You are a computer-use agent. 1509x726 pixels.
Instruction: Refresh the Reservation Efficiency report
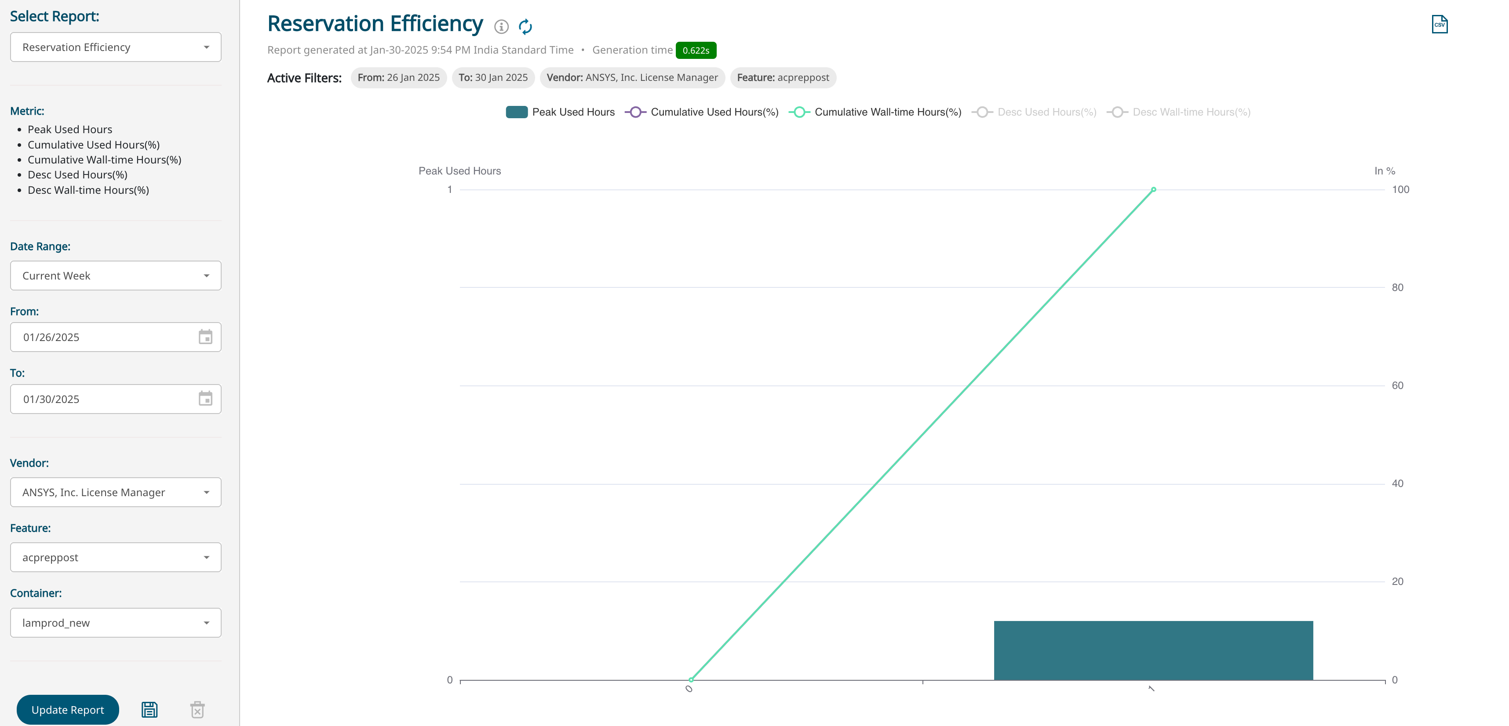click(525, 26)
